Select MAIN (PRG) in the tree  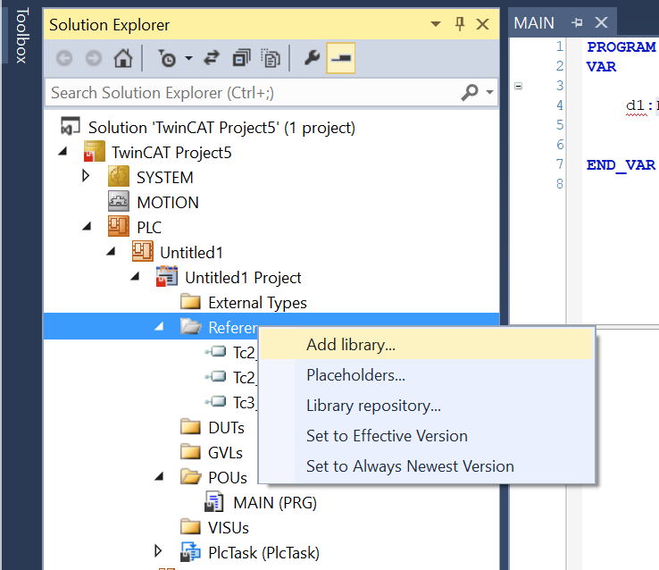coord(275,503)
